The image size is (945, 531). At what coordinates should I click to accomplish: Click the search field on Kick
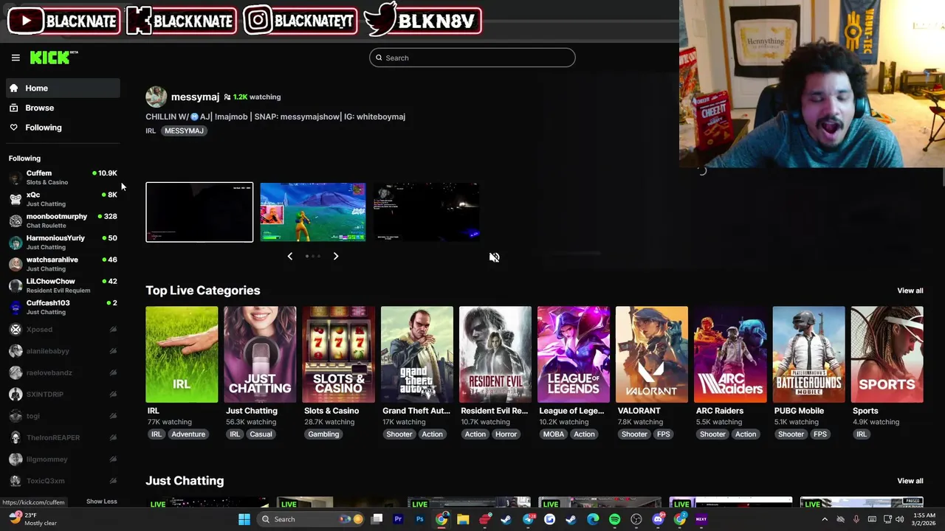click(x=472, y=58)
